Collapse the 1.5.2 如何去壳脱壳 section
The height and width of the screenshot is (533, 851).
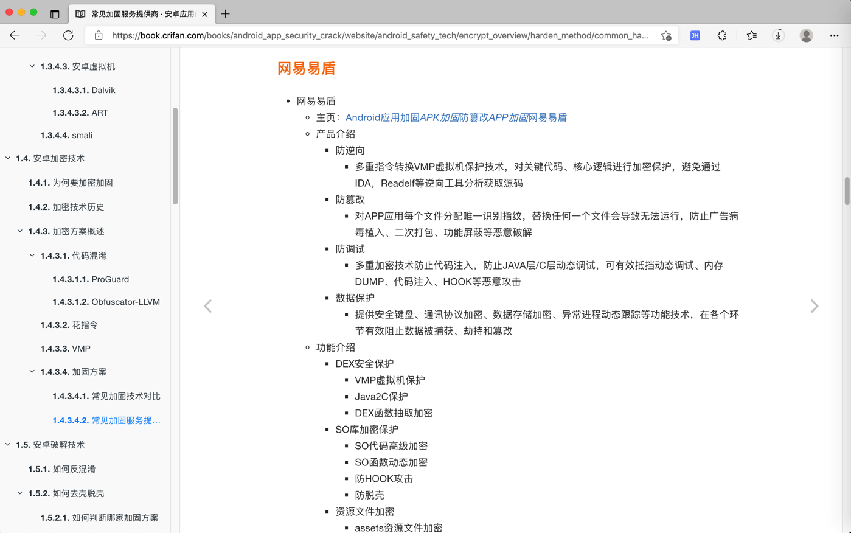click(x=20, y=493)
